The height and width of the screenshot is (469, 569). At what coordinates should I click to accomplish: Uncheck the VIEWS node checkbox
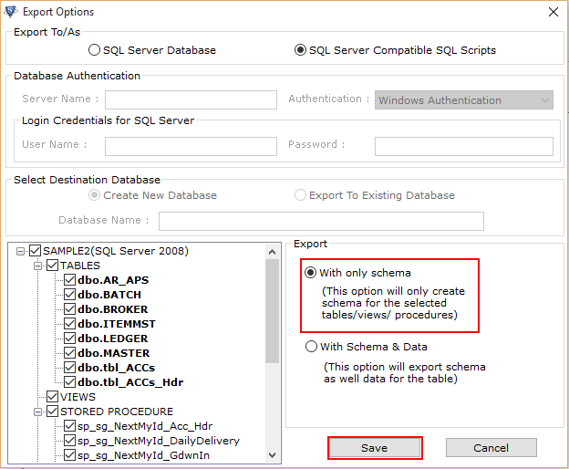point(52,397)
